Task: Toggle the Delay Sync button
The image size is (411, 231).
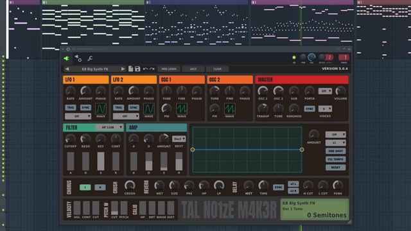Action: [x=278, y=187]
